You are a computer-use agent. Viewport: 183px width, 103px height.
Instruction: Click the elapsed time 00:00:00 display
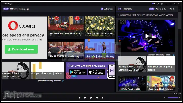coord(5,94)
